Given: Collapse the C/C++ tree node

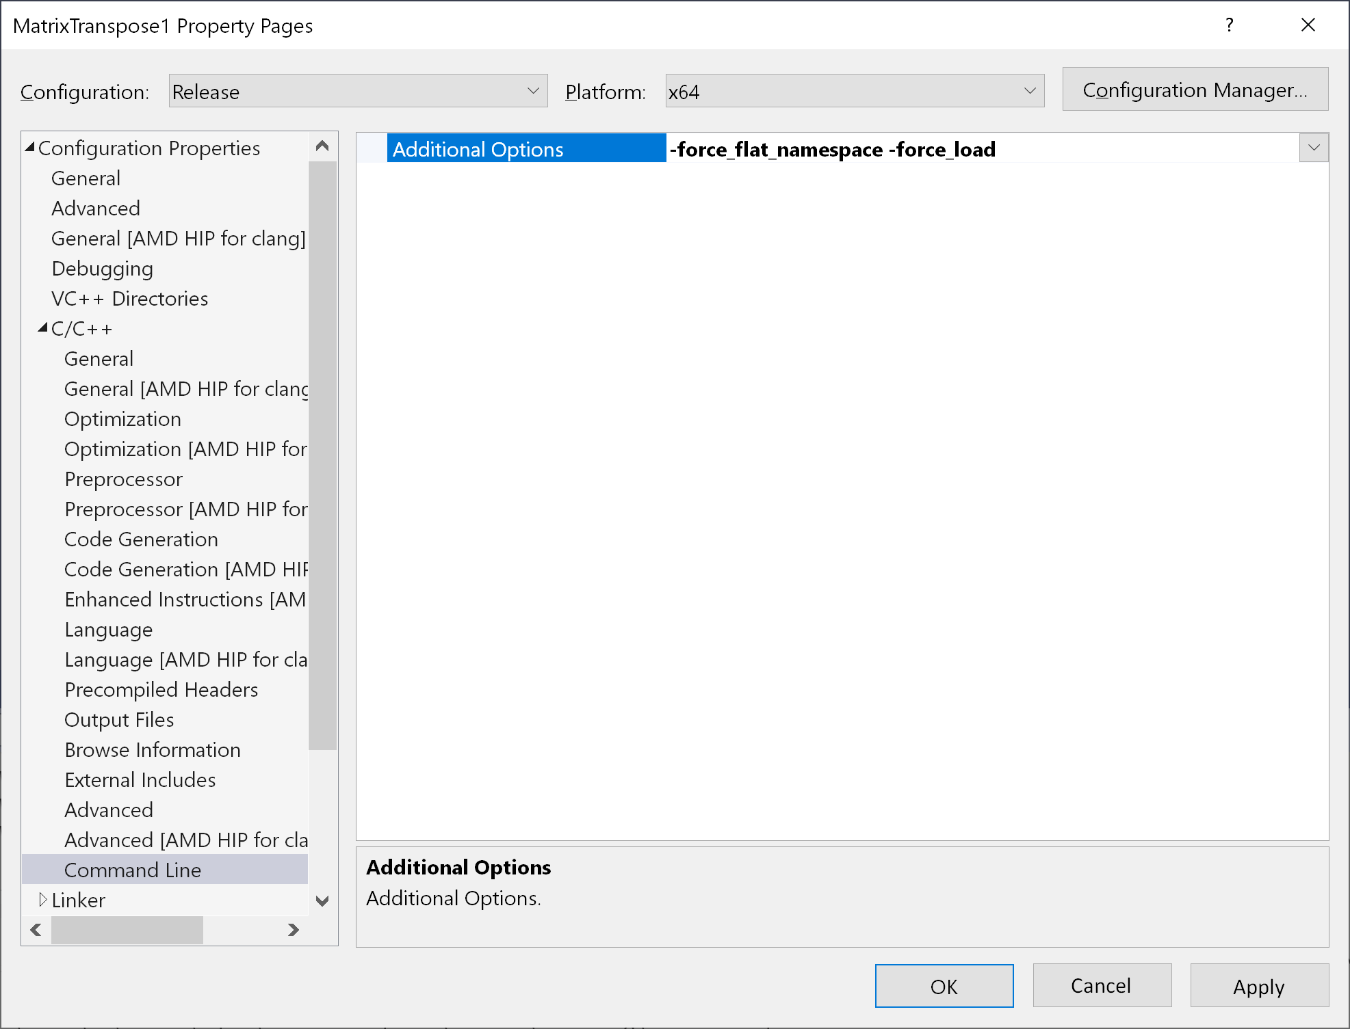Looking at the screenshot, I should 42,328.
